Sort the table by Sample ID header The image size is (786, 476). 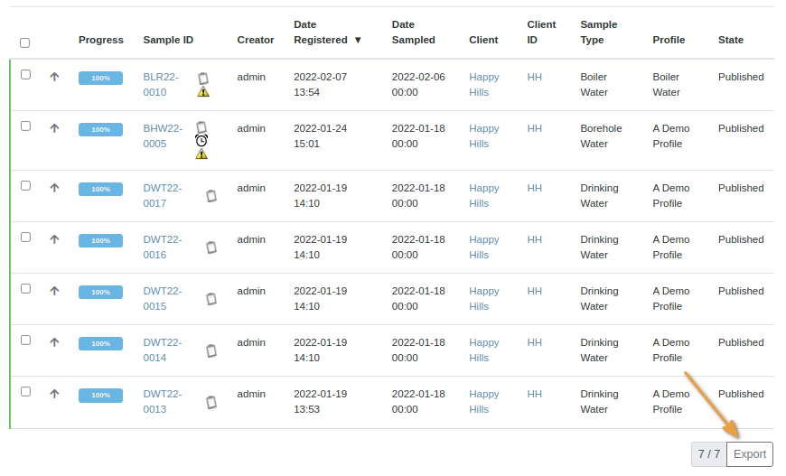(x=168, y=40)
